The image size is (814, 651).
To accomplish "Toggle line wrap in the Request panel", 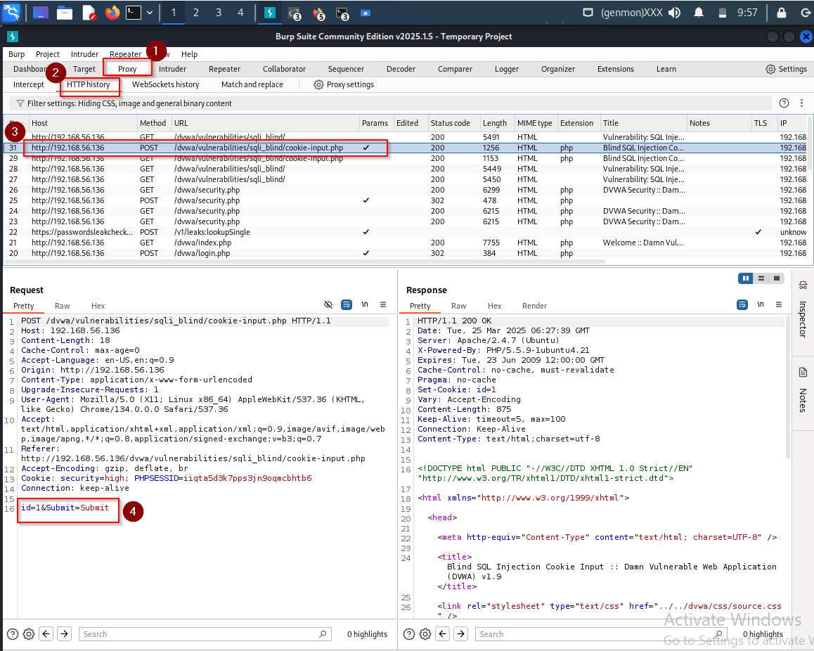I will tap(347, 304).
